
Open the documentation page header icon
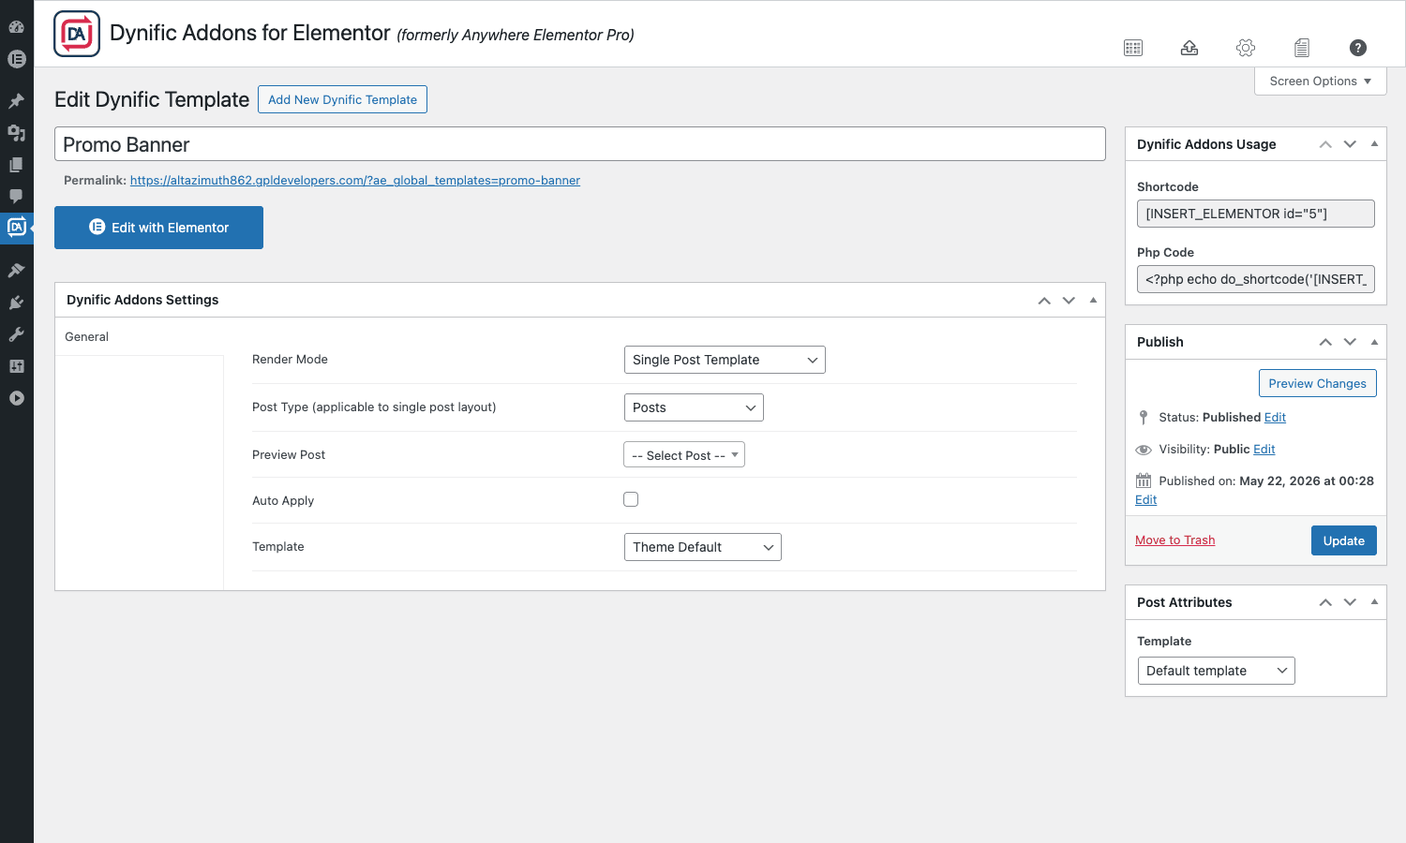pos(1302,48)
